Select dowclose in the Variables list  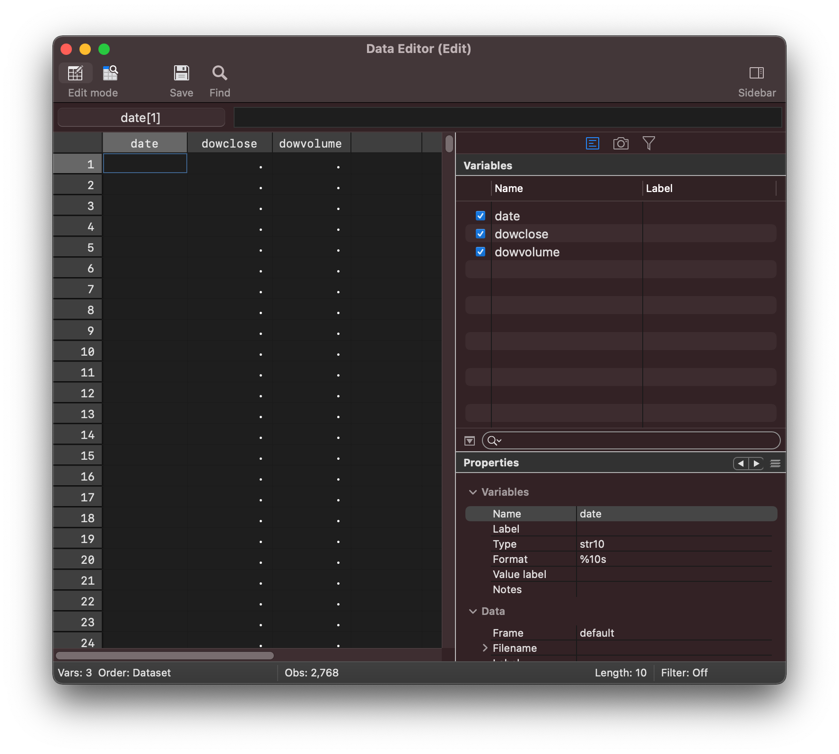521,234
